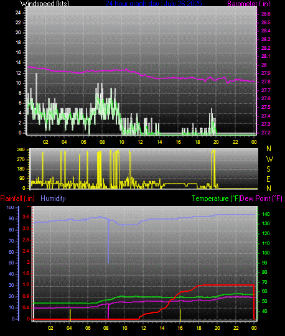285x336 pixels.
Task: Click the 24 hour graph date title
Action: coord(154,4)
